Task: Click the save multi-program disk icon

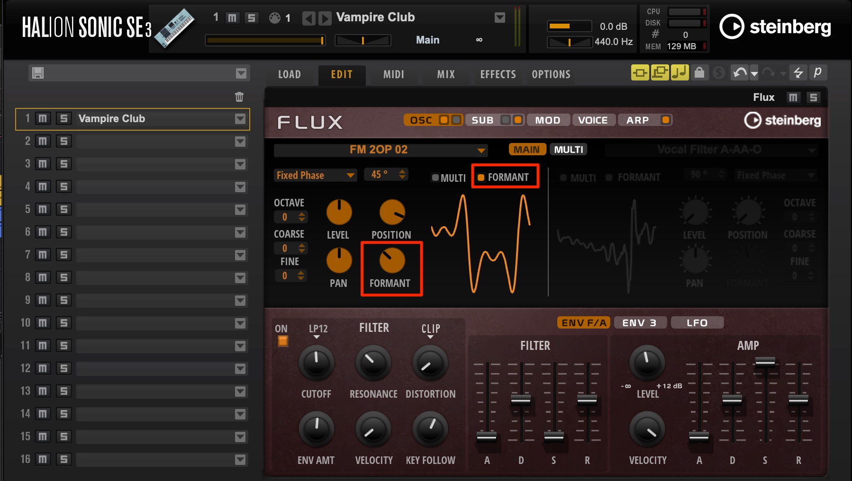Action: coord(38,73)
